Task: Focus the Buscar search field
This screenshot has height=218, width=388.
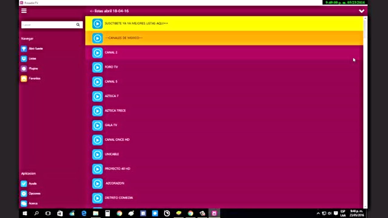Action: click(x=52, y=25)
